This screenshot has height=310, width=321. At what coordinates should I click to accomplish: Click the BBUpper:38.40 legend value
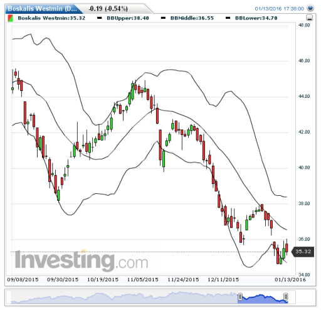[128, 18]
